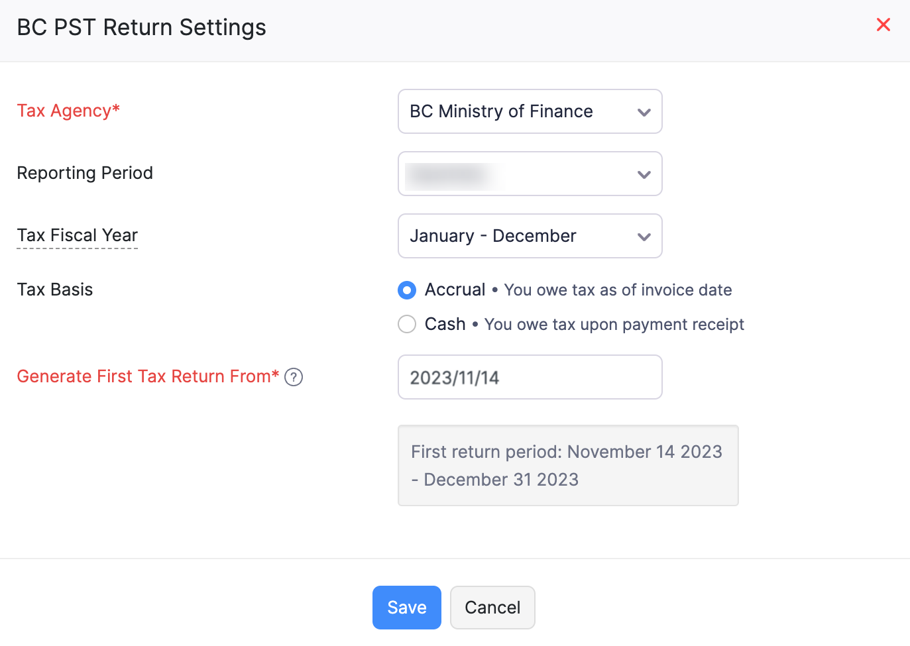Click the chevron arrow in Tax Fiscal Year field
This screenshot has width=910, height=646.
coord(644,237)
